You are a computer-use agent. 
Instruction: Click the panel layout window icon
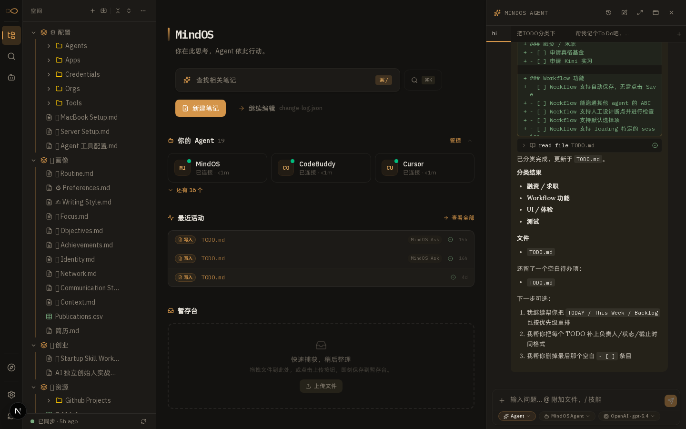point(656,13)
